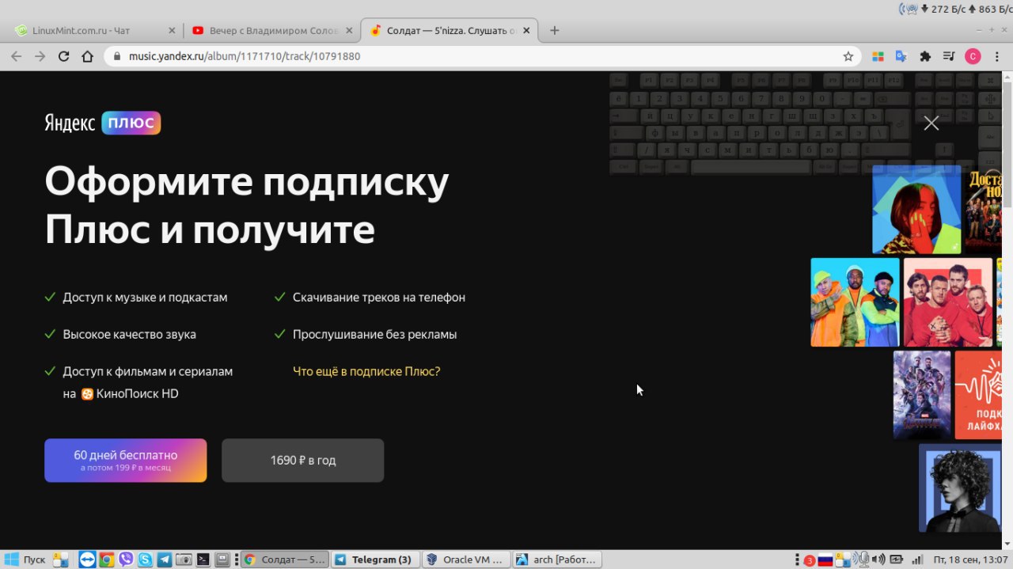1013x569 pixels.
Task: Close the YouTube Вечер с Владимиром tab
Action: pyautogui.click(x=349, y=31)
